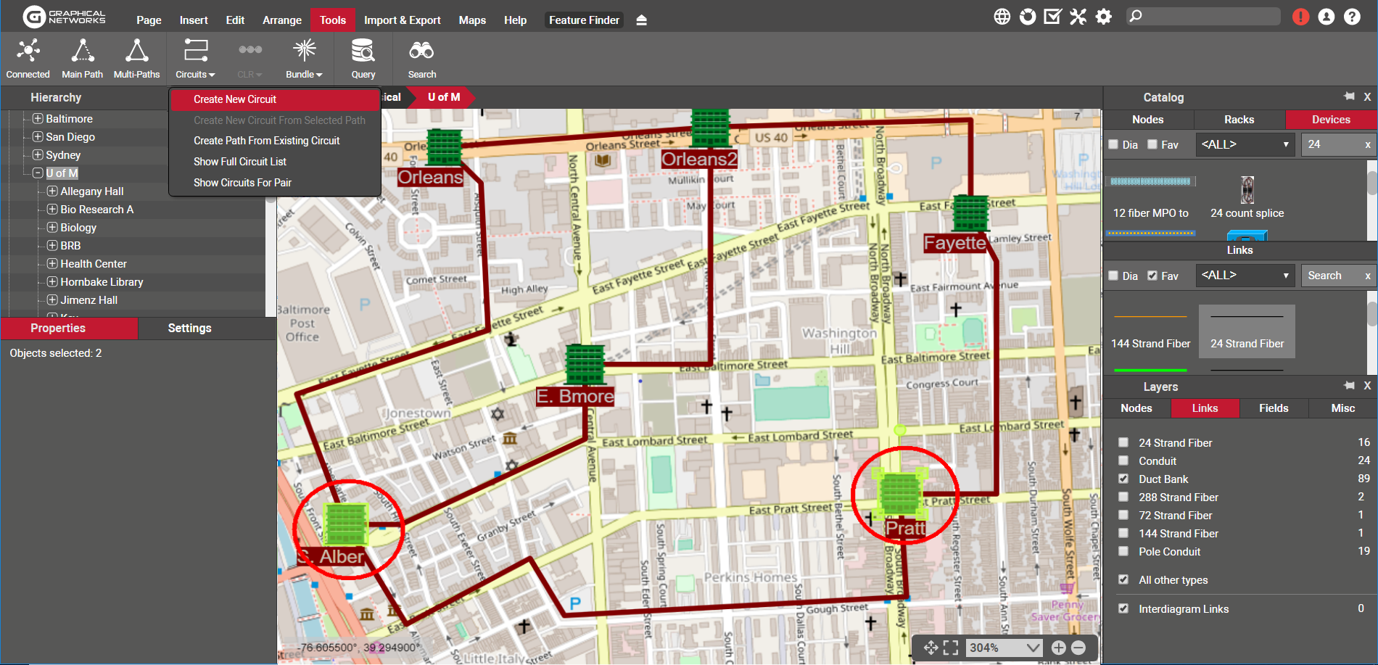
Task: Choose Create Path From Existing Circuit
Action: point(275,141)
